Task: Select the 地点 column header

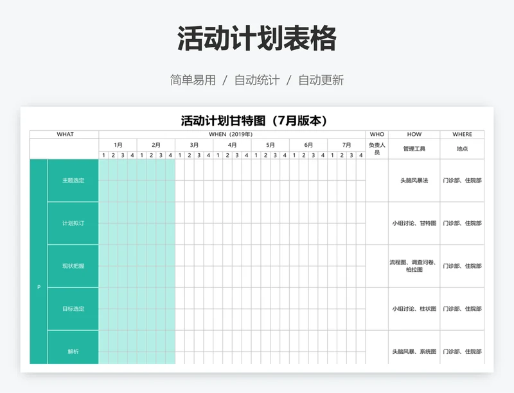Action: (x=462, y=149)
